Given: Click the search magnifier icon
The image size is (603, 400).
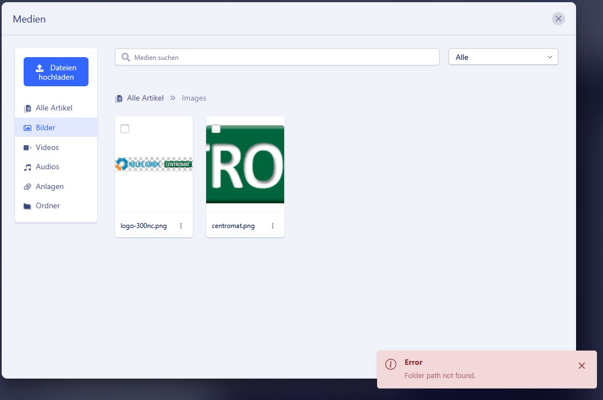Looking at the screenshot, I should coord(126,57).
